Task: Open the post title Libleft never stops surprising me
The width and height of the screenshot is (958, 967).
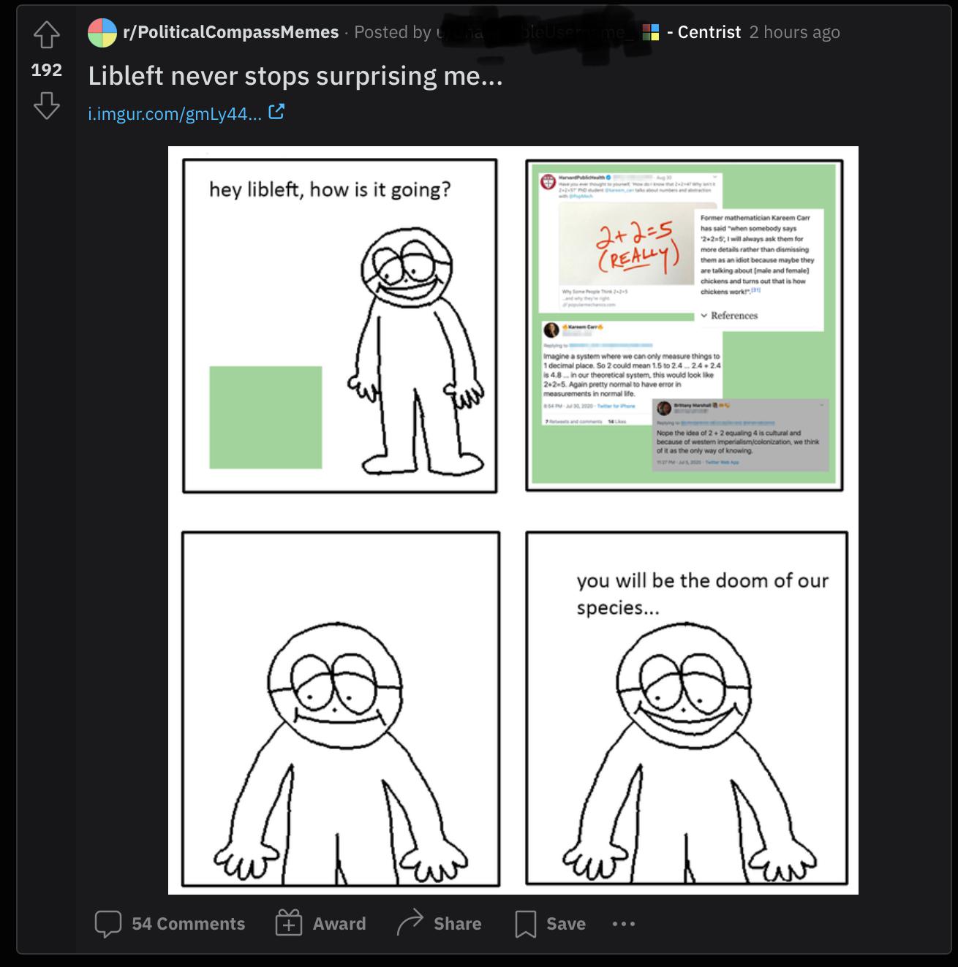Action: [295, 75]
